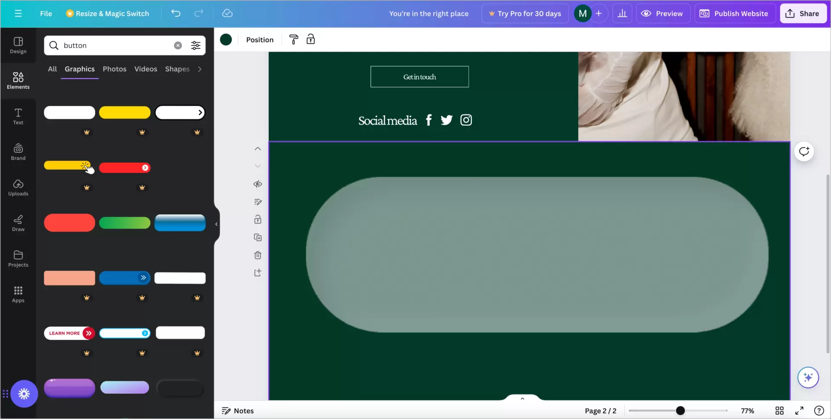
Task: Open the File menu
Action: [46, 13]
